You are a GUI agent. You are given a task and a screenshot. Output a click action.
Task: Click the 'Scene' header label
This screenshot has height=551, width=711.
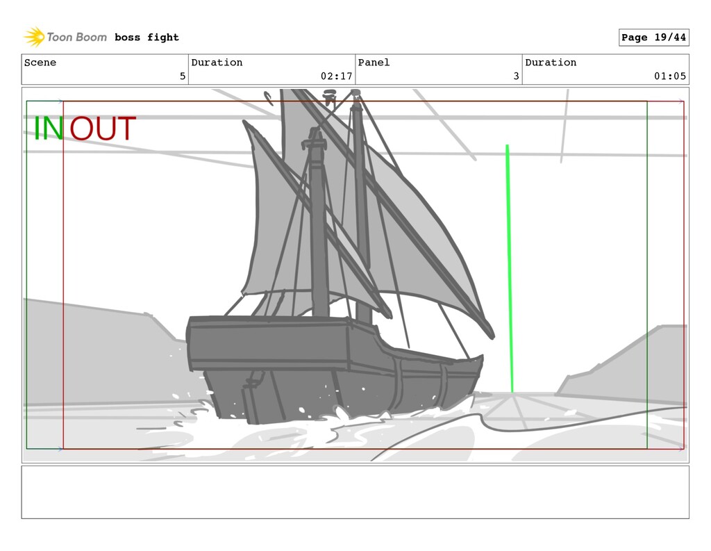pyautogui.click(x=40, y=63)
